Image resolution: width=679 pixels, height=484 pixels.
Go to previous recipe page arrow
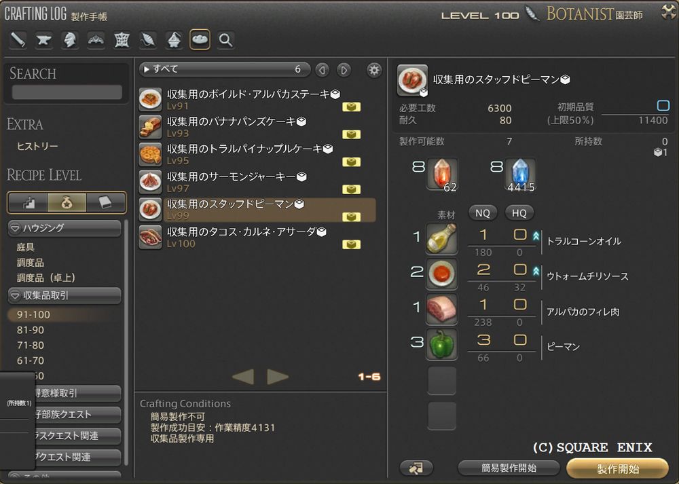[x=243, y=377]
